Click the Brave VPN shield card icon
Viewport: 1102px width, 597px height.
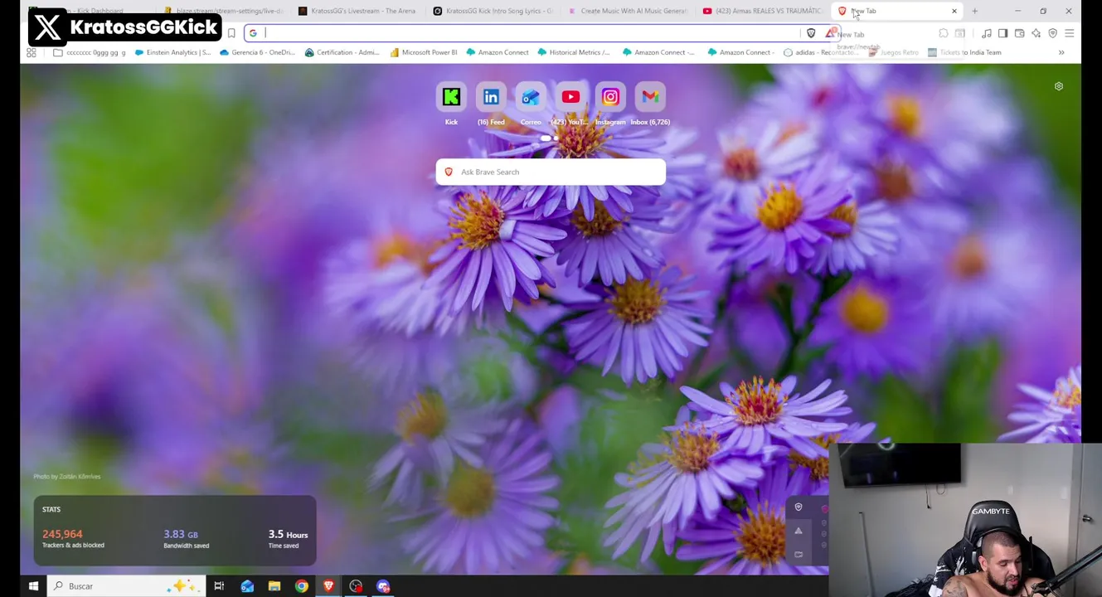[799, 507]
